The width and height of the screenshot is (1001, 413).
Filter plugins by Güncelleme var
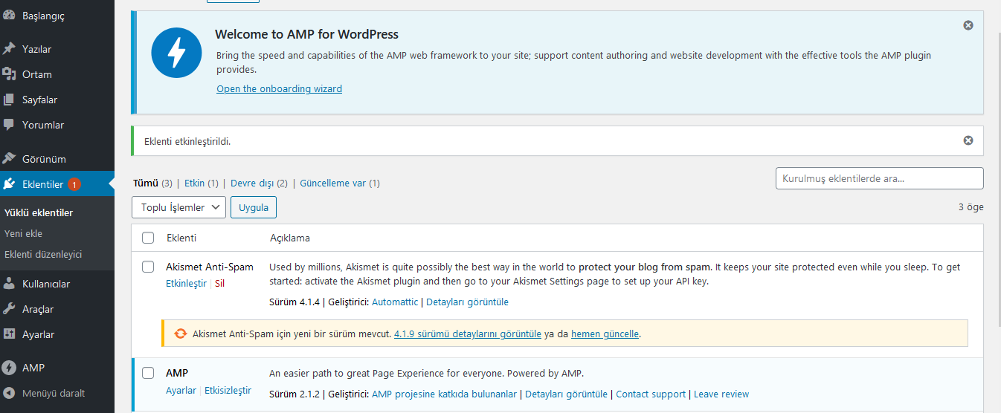[x=333, y=183]
